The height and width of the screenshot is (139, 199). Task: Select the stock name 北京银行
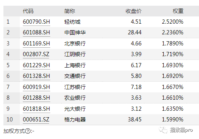click(x=75, y=44)
